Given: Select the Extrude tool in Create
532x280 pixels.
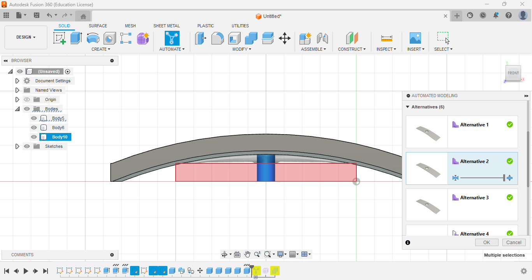Looking at the screenshot, I should (x=76, y=38).
